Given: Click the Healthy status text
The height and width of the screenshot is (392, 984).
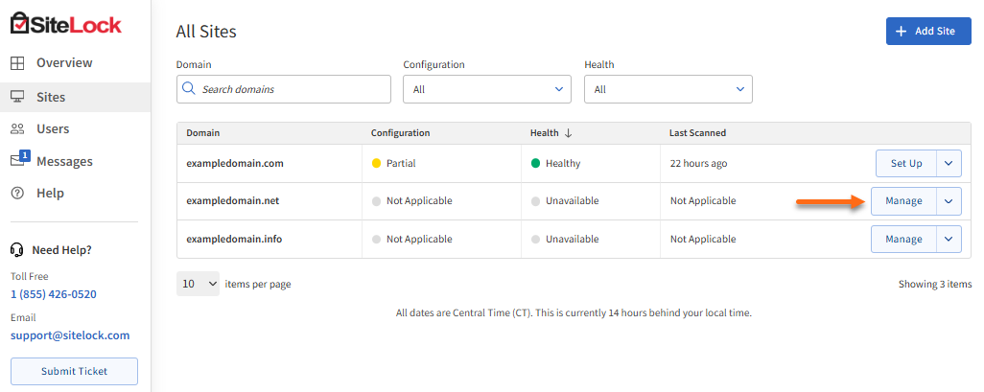Looking at the screenshot, I should (x=563, y=163).
